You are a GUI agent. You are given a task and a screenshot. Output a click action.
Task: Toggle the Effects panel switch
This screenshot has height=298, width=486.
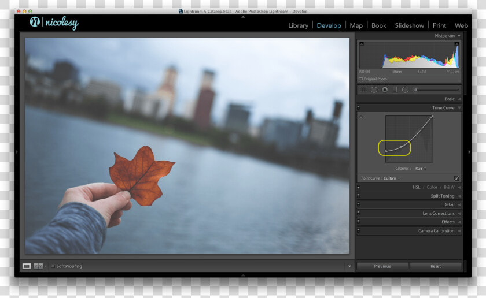(359, 222)
